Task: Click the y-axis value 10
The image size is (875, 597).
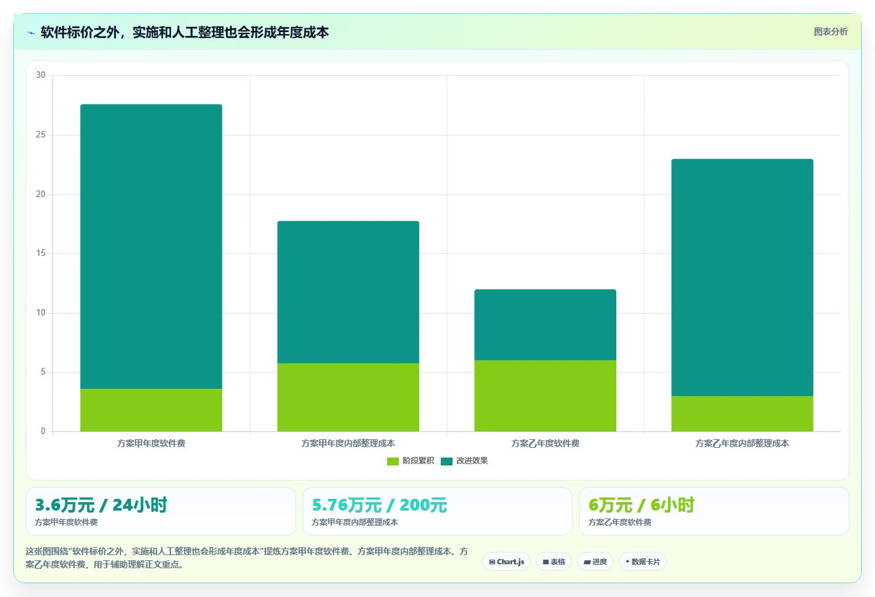Action: [x=41, y=313]
